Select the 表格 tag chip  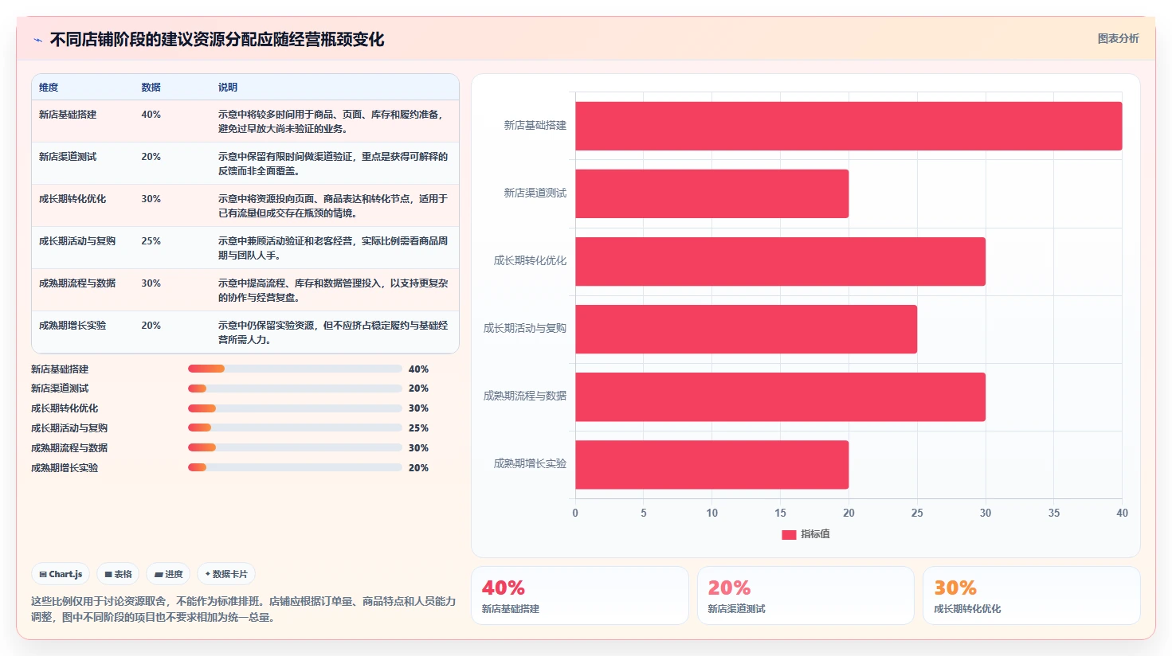click(x=118, y=574)
